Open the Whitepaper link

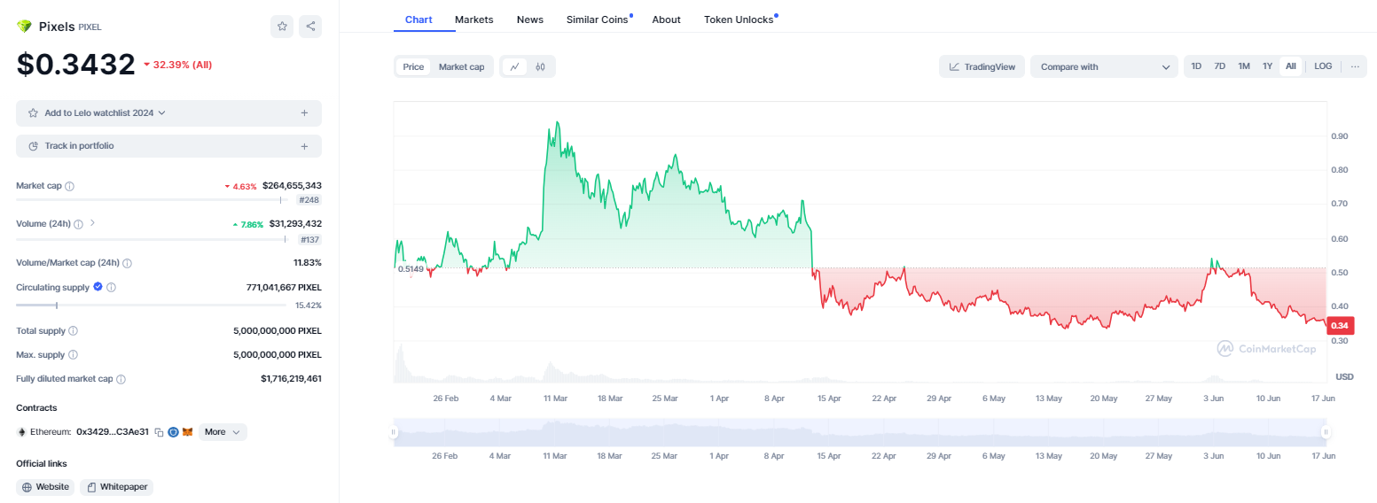[116, 487]
